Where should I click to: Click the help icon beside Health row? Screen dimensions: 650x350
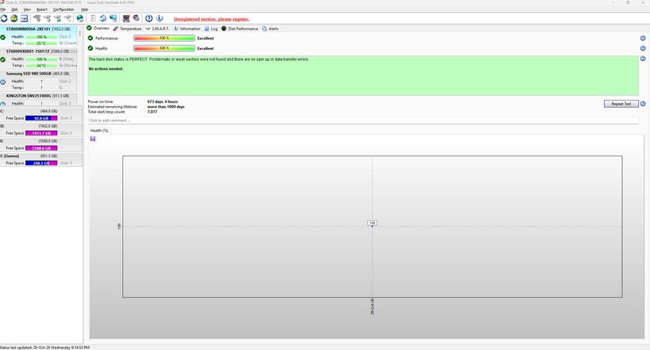pyautogui.click(x=643, y=49)
